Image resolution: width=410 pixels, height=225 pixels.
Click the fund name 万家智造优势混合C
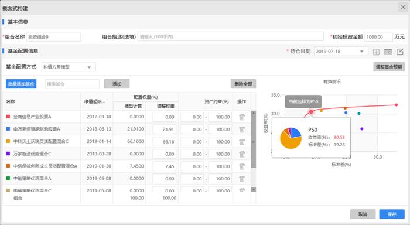(32, 154)
